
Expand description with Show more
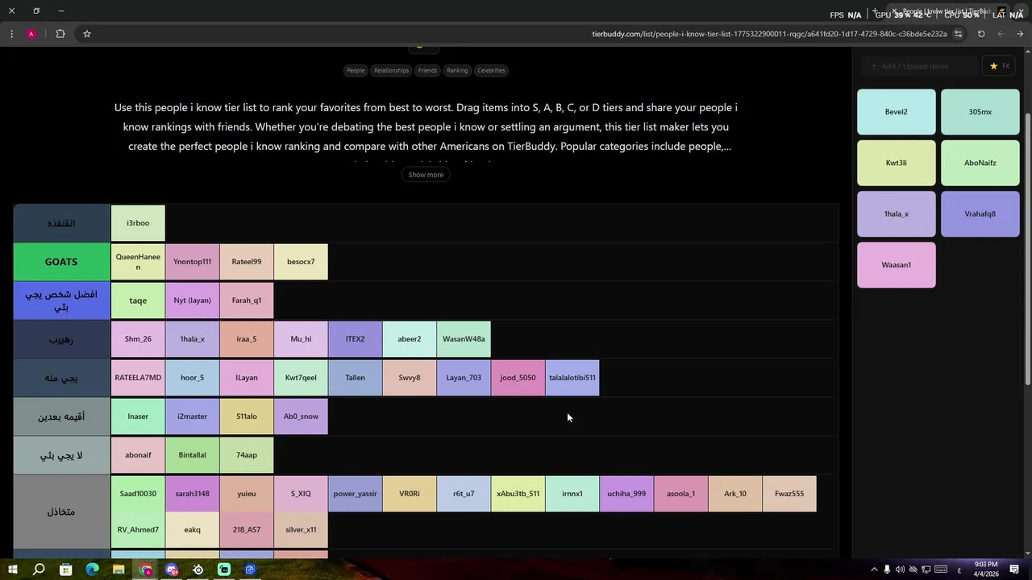[x=426, y=175]
